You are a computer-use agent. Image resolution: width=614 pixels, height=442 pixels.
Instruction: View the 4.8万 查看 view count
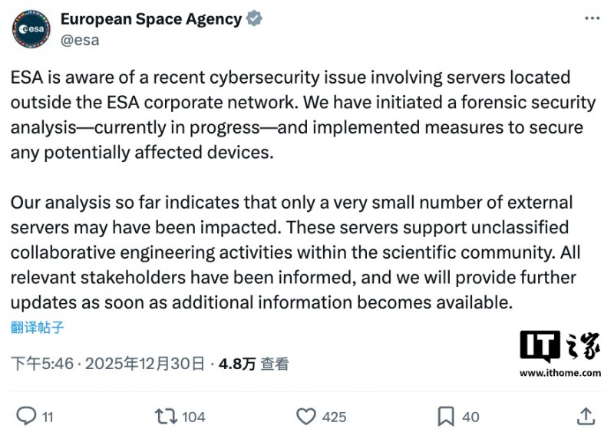(x=253, y=364)
